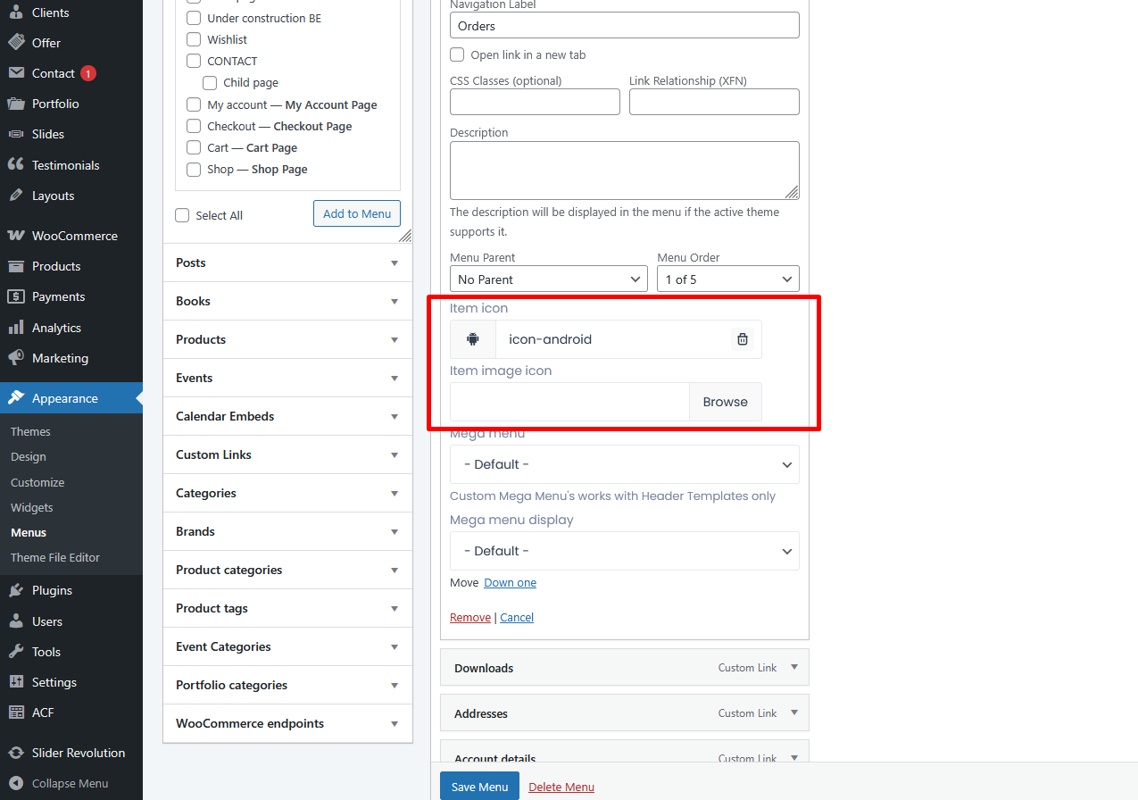Image resolution: width=1138 pixels, height=800 pixels.
Task: Click into the Description text area
Action: pyautogui.click(x=624, y=170)
